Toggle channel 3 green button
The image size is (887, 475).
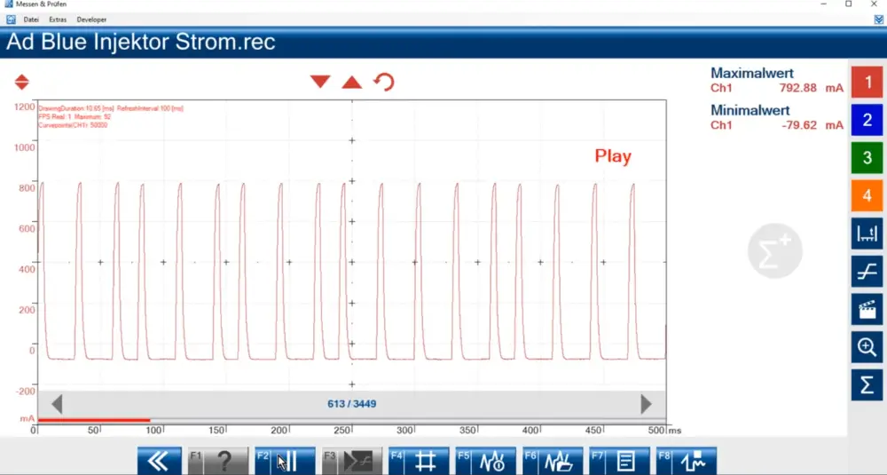[867, 157]
